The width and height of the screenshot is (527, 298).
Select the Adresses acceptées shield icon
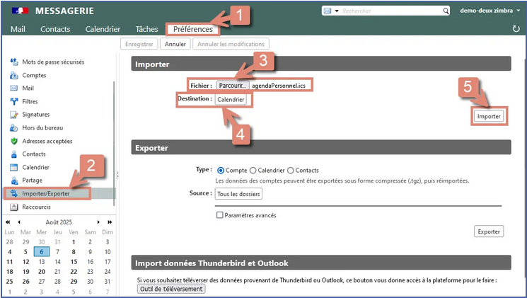point(13,141)
